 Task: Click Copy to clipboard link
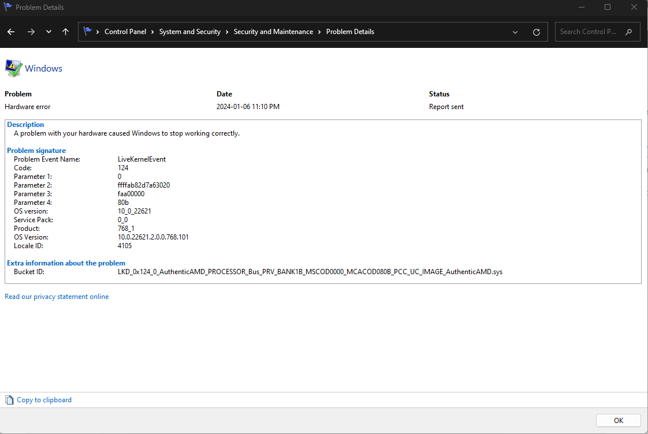coord(44,400)
